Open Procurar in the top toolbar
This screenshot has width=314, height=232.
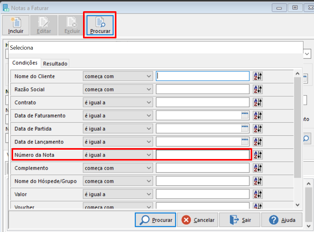pyautogui.click(x=100, y=25)
